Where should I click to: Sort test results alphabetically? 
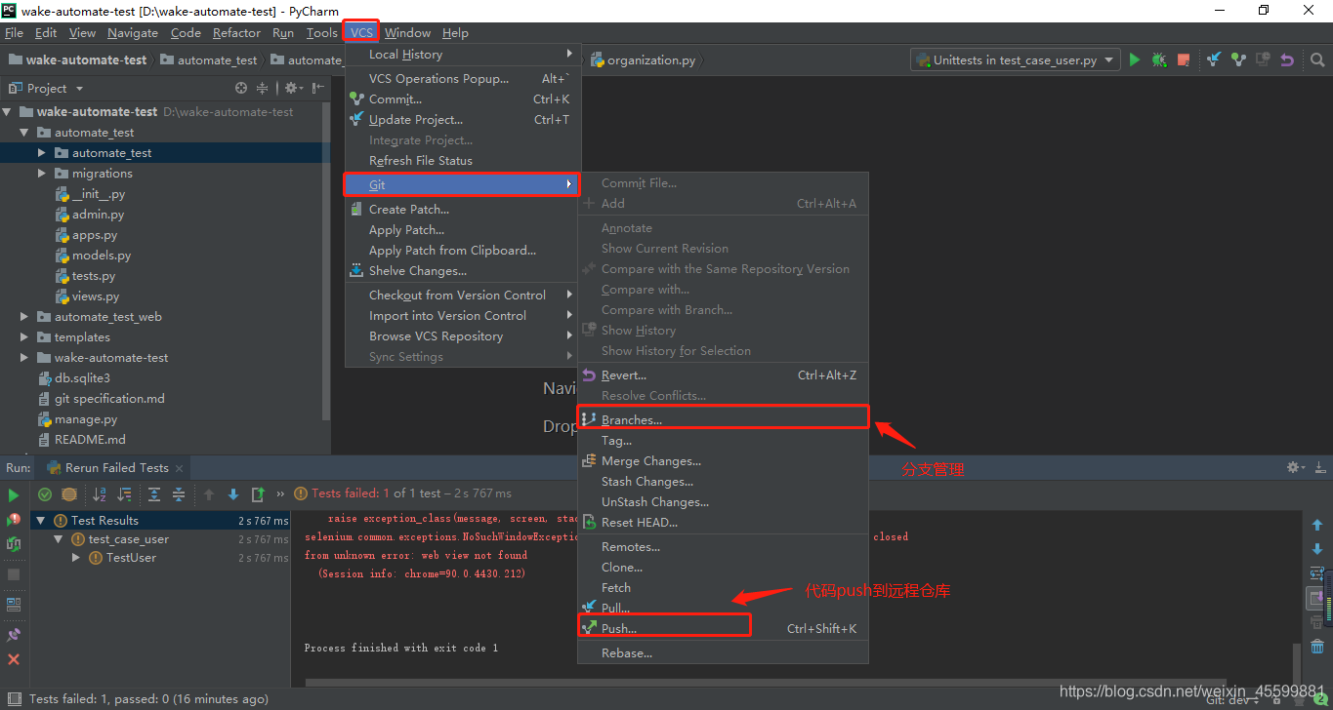(99, 494)
